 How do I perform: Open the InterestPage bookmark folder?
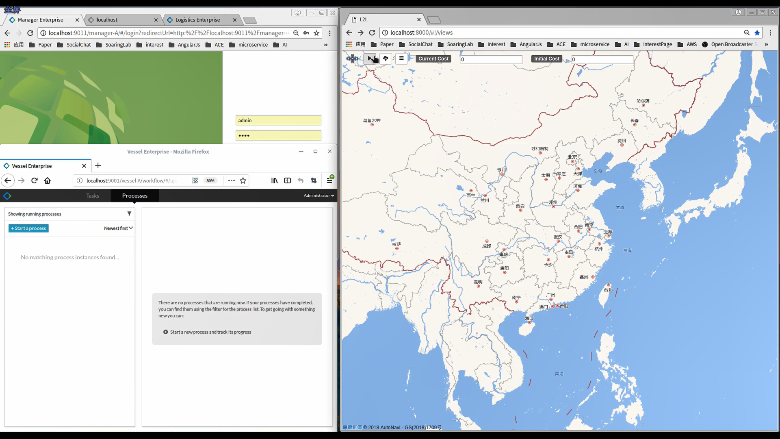tap(653, 44)
